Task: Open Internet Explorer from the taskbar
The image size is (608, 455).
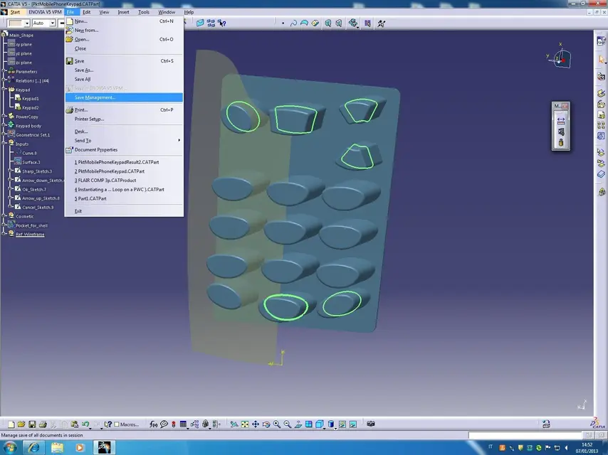Action: pos(33,447)
